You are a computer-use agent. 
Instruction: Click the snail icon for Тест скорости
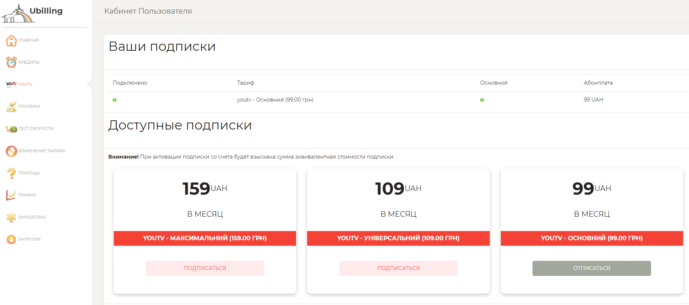[11, 129]
